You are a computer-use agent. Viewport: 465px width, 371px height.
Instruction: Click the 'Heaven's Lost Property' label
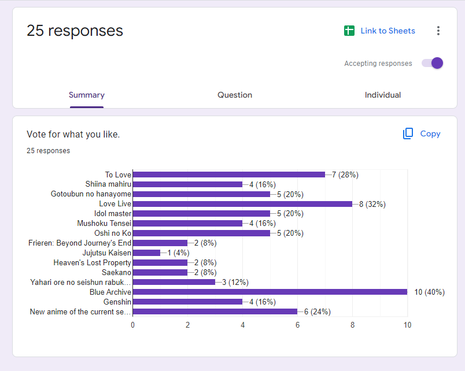(92, 262)
